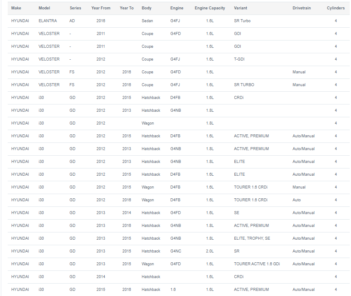Click the AD series cell
This screenshot has width=351, height=296.
point(72,21)
